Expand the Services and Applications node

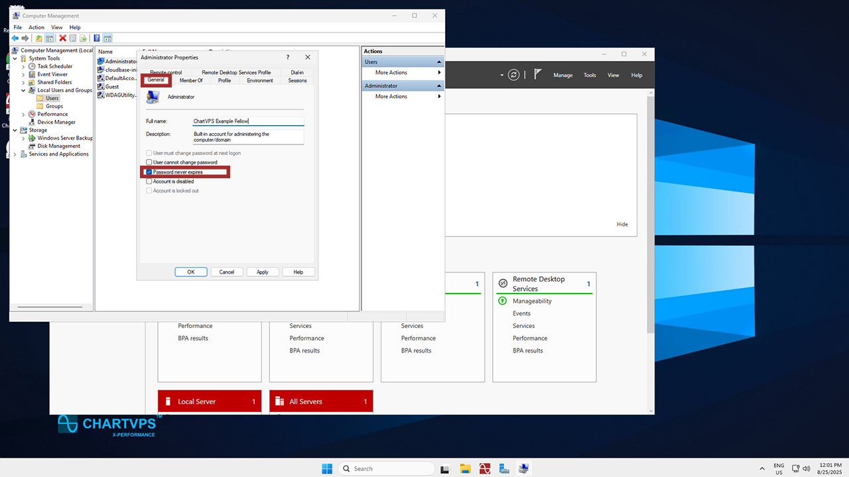pyautogui.click(x=15, y=154)
